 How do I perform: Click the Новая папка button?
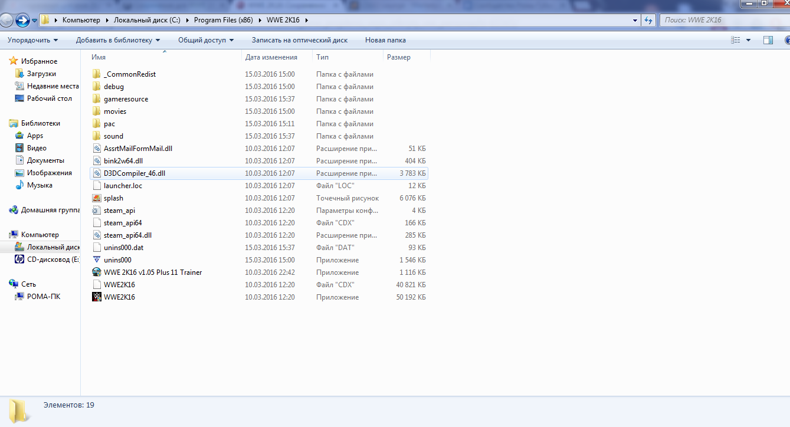pos(385,40)
